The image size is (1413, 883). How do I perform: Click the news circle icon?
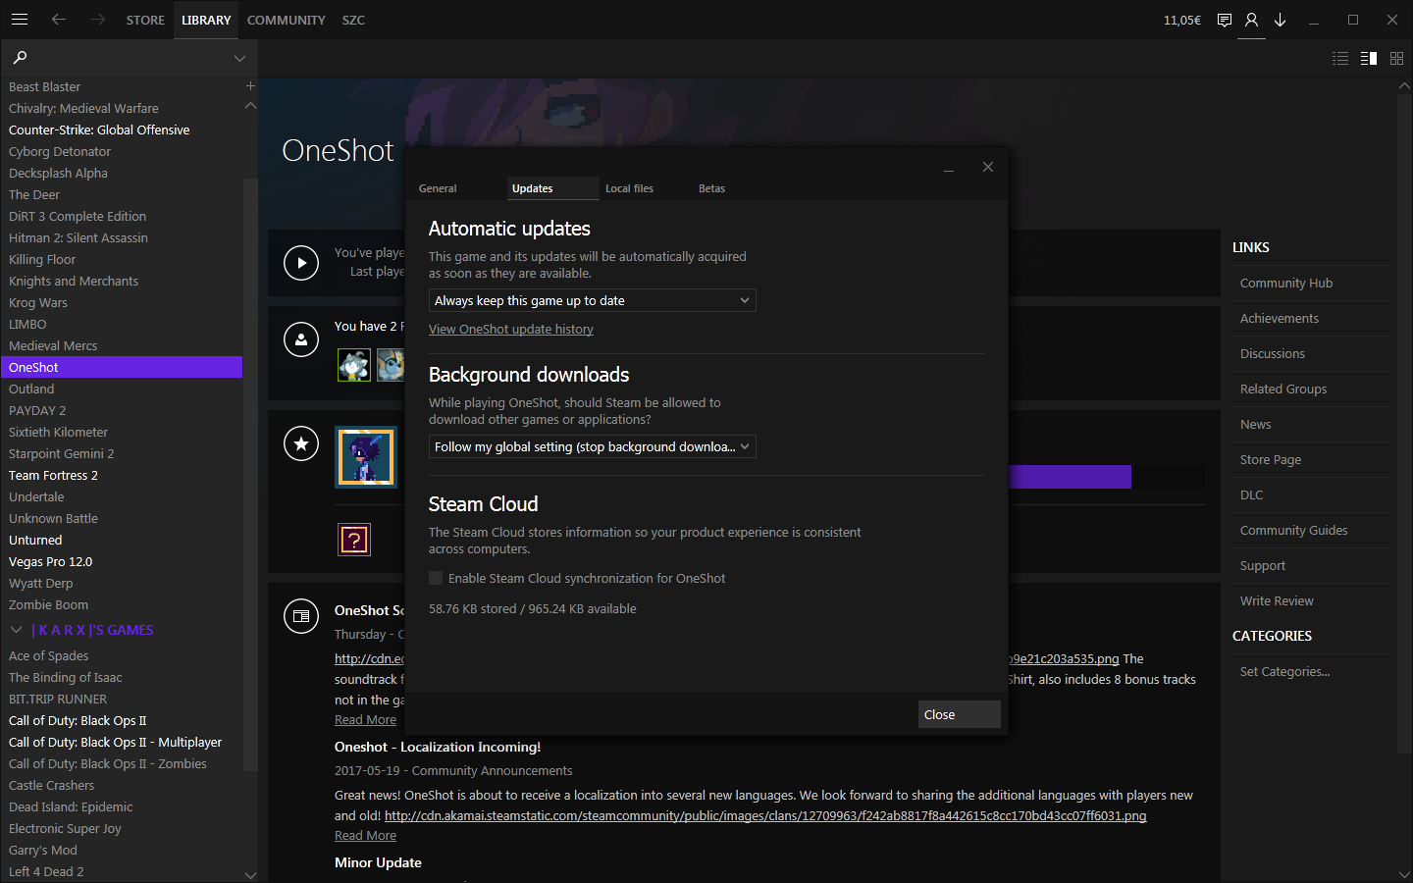pyautogui.click(x=301, y=616)
